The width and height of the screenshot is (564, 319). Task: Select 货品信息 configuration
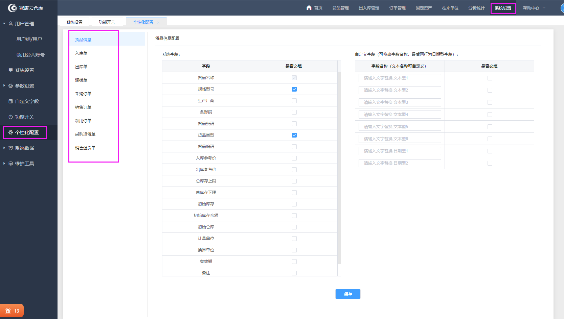tap(83, 40)
